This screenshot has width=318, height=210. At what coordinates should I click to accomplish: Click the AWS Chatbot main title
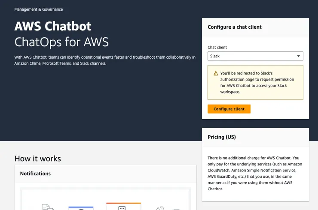coord(53,27)
